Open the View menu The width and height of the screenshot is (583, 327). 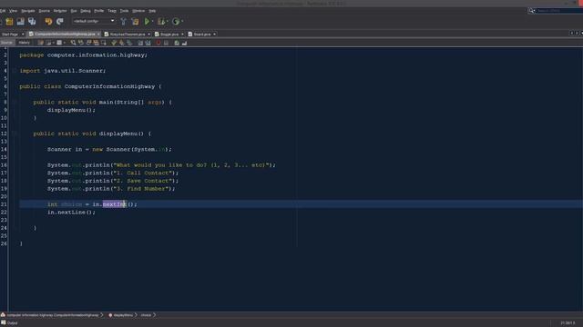click(13, 11)
